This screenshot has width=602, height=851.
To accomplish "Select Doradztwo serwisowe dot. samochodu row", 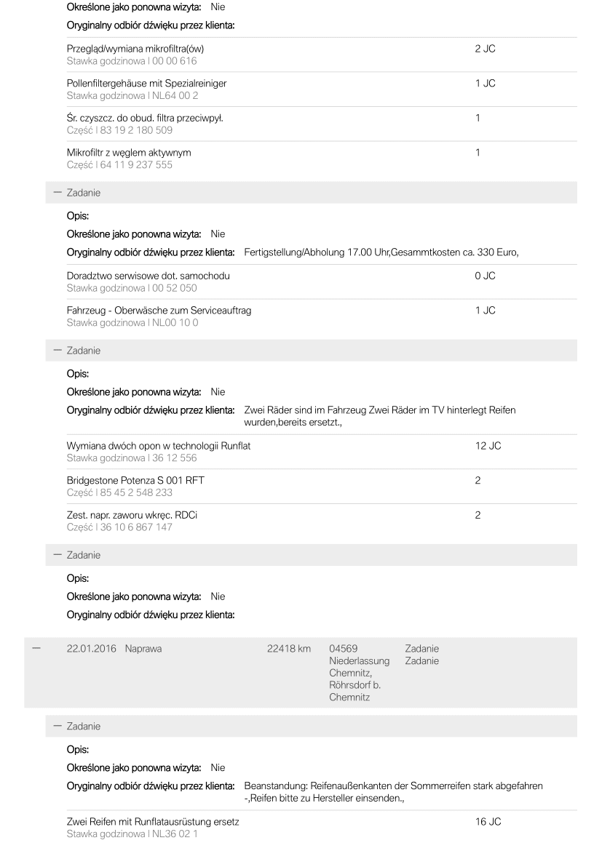I will pyautogui.click(x=322, y=281).
